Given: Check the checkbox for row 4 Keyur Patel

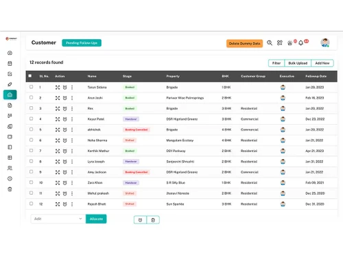Looking at the screenshot, I should 31,119.
